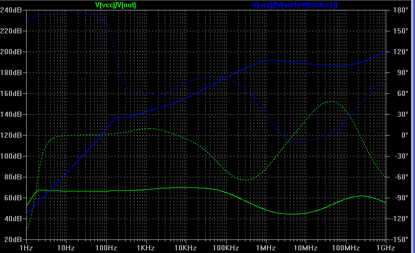The height and width of the screenshot is (253, 415).
Task: Click the 200dB left axis label
Action: click(11, 52)
